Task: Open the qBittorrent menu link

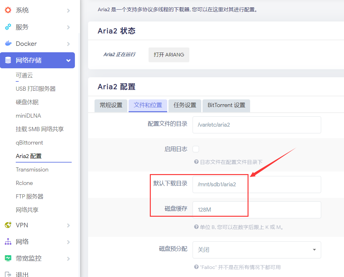Action: [x=29, y=143]
